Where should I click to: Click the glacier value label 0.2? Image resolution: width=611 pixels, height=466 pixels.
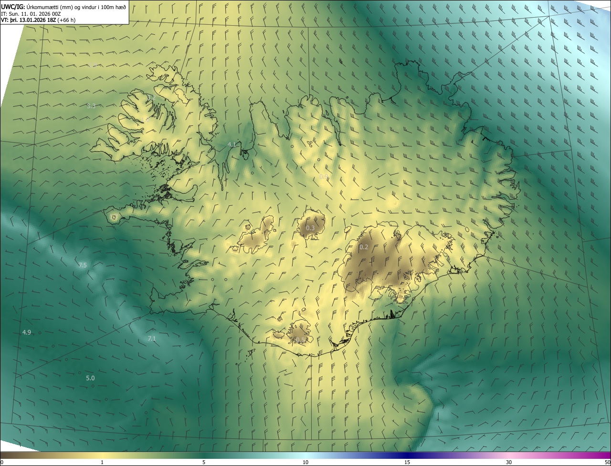point(364,247)
